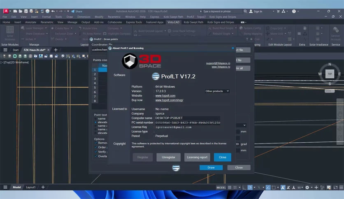Expand the Create New dropdown arrow
Screen dimensions: 344x199
tap(72, 28)
